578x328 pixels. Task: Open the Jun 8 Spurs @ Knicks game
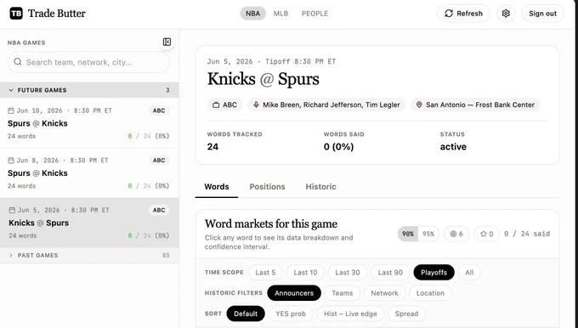coord(89,172)
